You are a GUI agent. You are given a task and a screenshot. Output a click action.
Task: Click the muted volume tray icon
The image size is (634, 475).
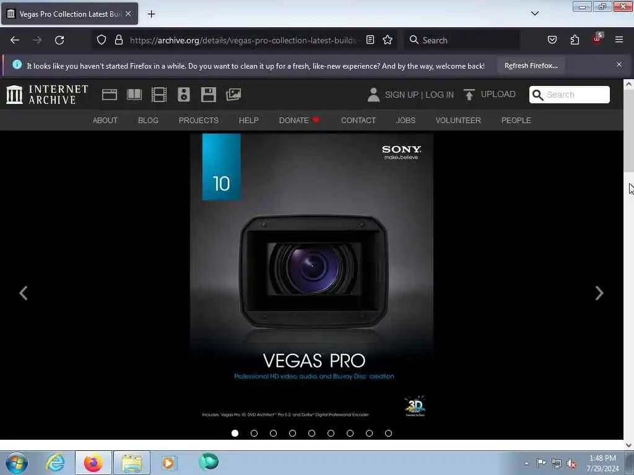pyautogui.click(x=571, y=464)
